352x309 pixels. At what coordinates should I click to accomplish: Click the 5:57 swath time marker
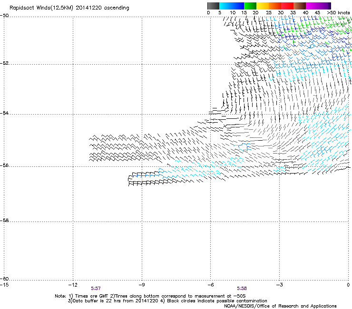pos(96,289)
